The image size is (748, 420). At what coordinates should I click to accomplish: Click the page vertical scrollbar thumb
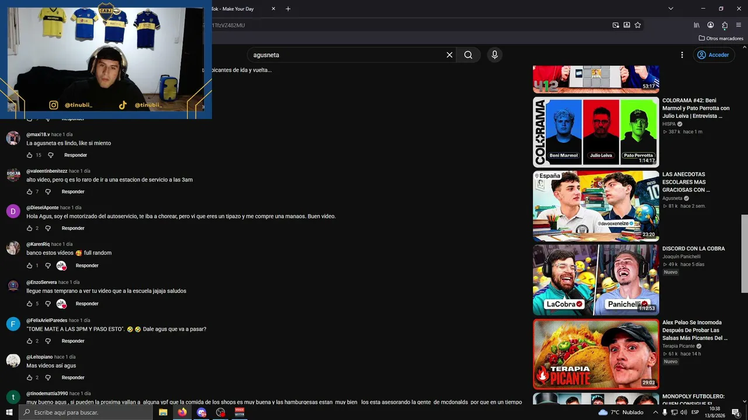[744, 254]
